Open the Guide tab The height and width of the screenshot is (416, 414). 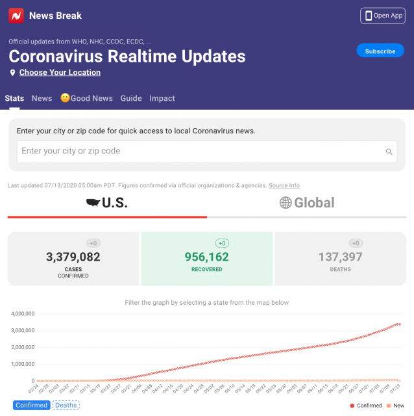click(x=130, y=98)
